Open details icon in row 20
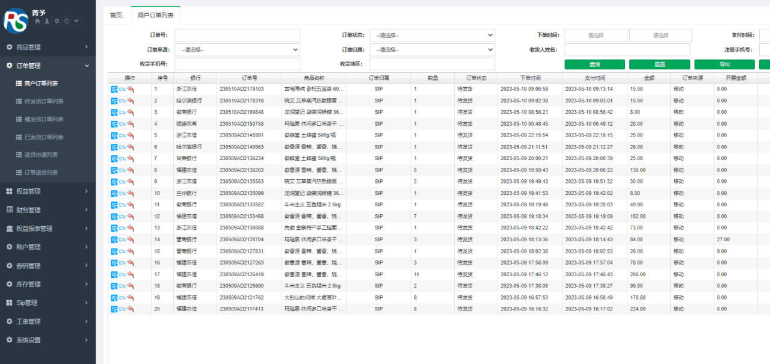770x364 pixels. coord(114,309)
